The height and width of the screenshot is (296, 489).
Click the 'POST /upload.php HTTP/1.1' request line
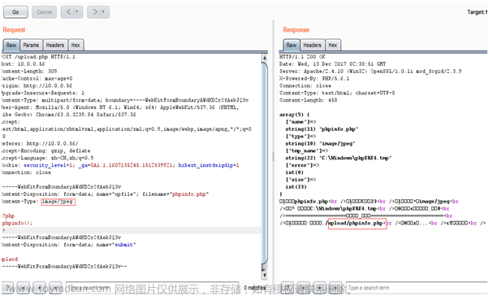[37, 57]
